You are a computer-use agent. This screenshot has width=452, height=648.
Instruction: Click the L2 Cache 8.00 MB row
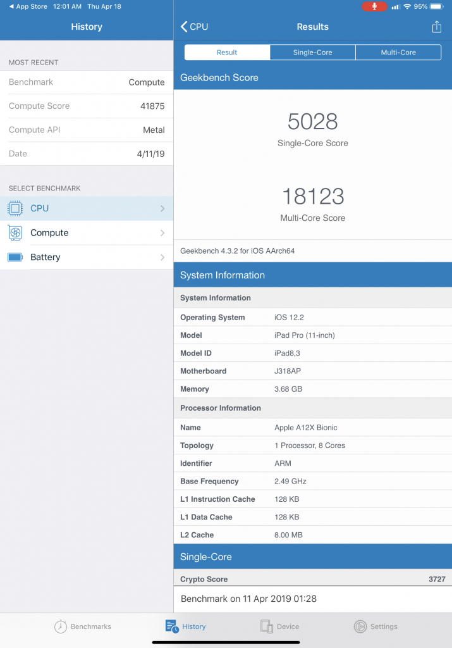[313, 535]
